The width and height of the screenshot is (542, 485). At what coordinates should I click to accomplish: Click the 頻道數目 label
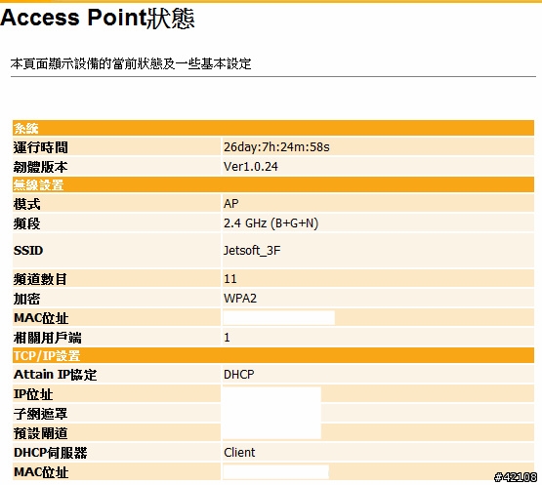pos(40,279)
